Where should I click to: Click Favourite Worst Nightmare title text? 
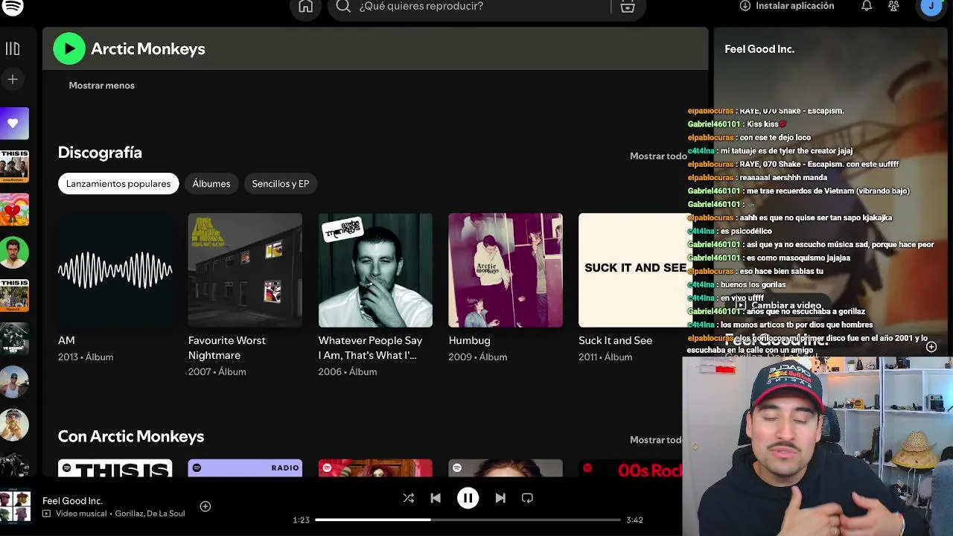[x=227, y=348]
